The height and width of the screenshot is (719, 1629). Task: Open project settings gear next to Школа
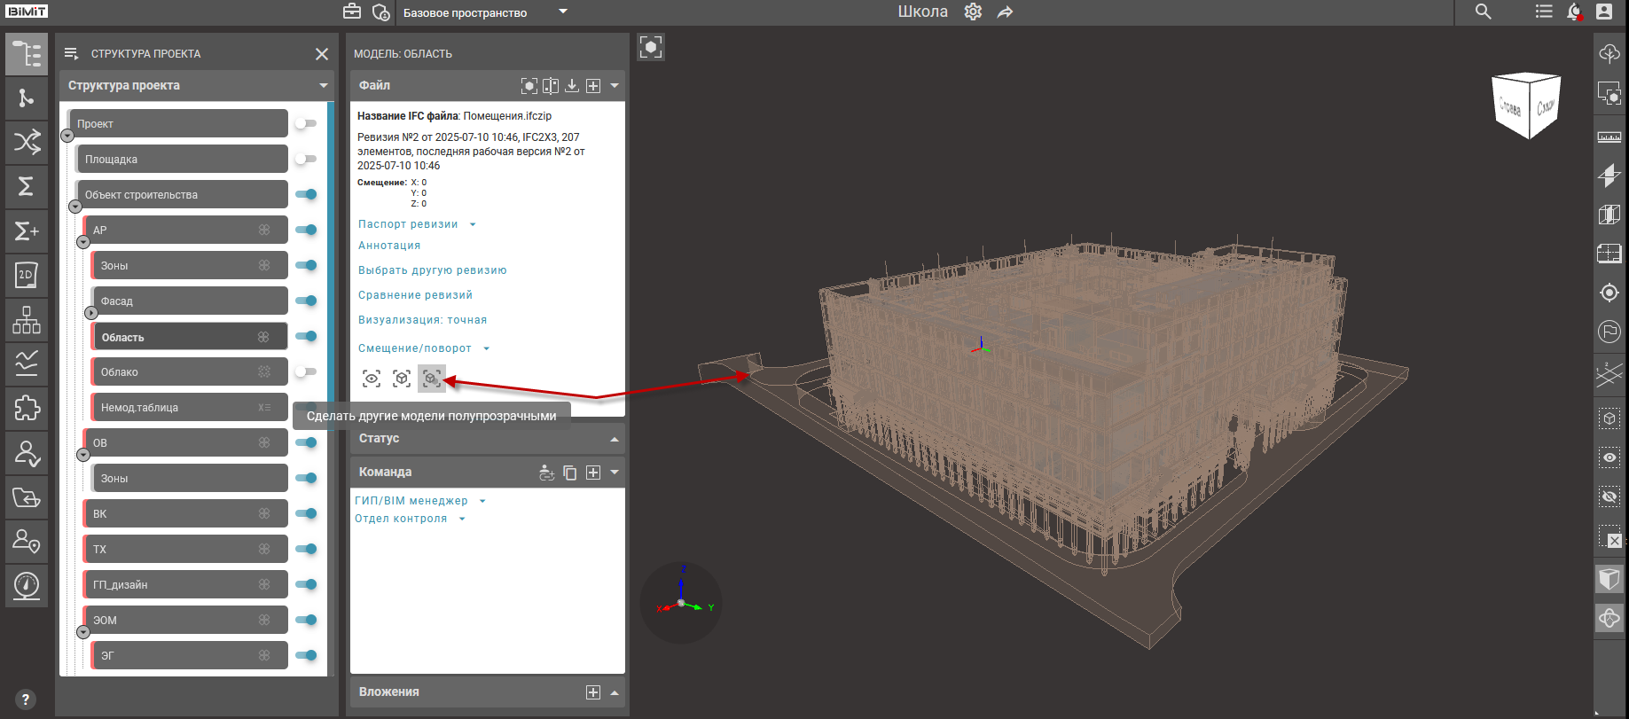tap(973, 12)
